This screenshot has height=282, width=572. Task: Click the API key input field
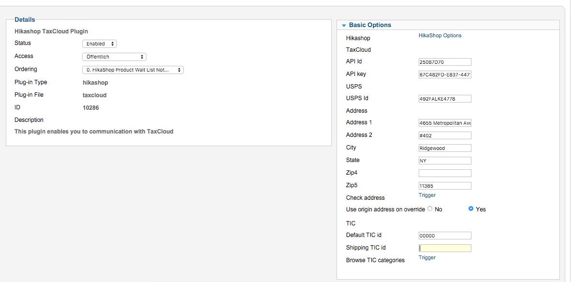[x=445, y=74]
